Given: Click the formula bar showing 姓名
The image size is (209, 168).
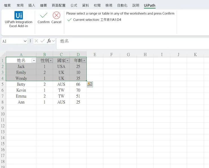Looking at the screenshot, I should click(133, 44).
